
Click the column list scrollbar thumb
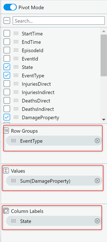click(104, 55)
